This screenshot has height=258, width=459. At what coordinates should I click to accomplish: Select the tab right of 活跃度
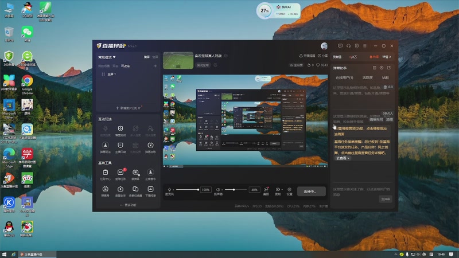coord(386,78)
